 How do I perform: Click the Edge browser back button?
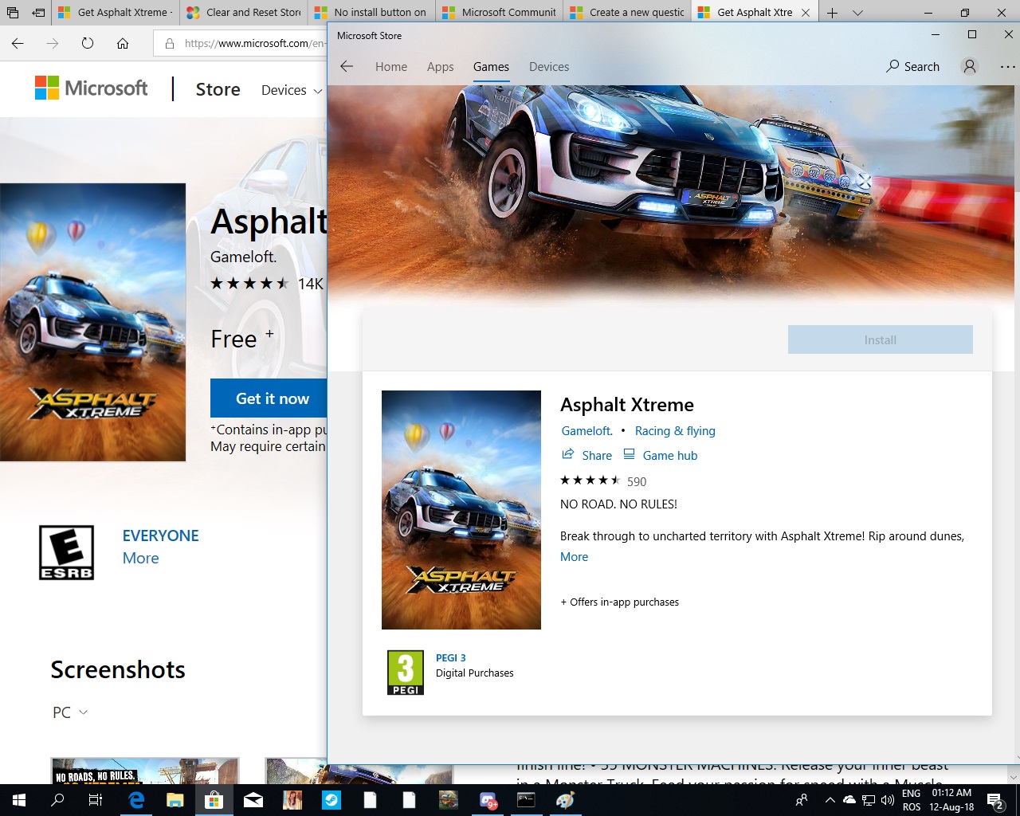(x=18, y=43)
